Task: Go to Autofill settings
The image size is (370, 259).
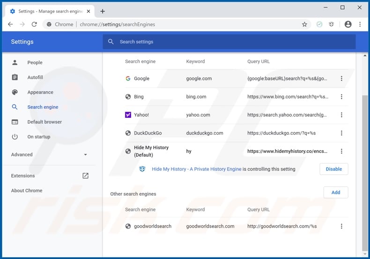Action: point(35,77)
